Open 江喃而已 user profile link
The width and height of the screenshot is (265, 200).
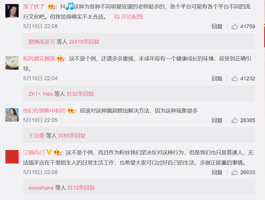[x=34, y=153]
